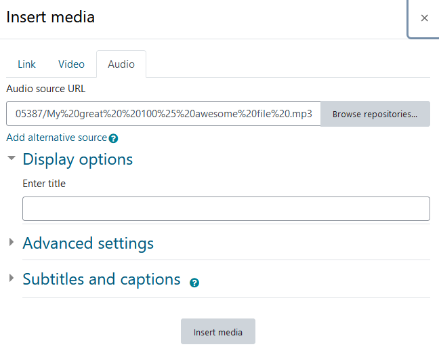
Task: Click the Audio source URL label
Action: [x=46, y=89]
